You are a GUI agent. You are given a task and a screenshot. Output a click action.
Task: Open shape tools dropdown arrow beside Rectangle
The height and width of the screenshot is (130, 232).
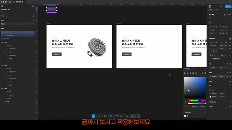click(108, 116)
